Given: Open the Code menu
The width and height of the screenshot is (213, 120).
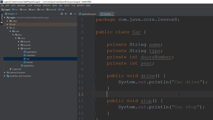Looking at the screenshot, I should [x=30, y=5].
